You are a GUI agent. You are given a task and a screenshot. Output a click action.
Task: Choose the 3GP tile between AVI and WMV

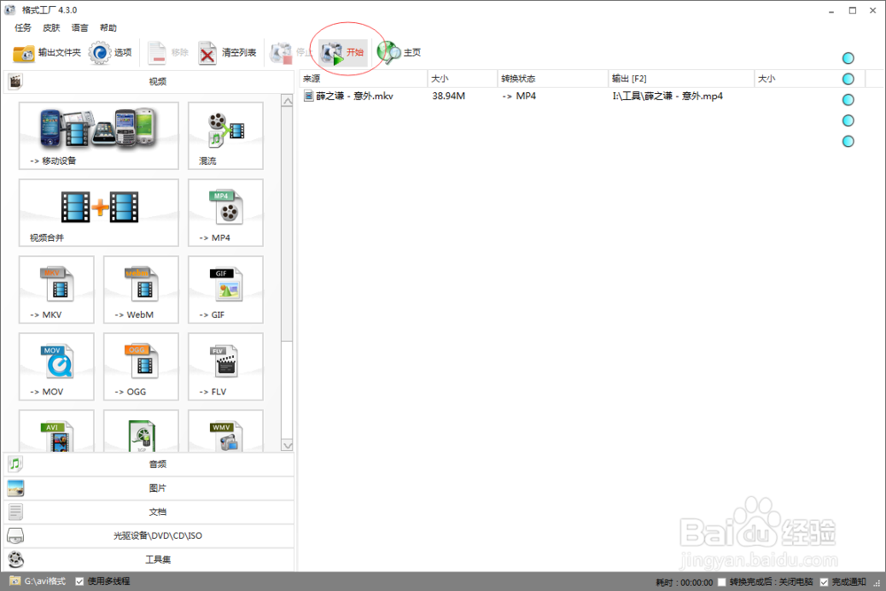pos(141,432)
